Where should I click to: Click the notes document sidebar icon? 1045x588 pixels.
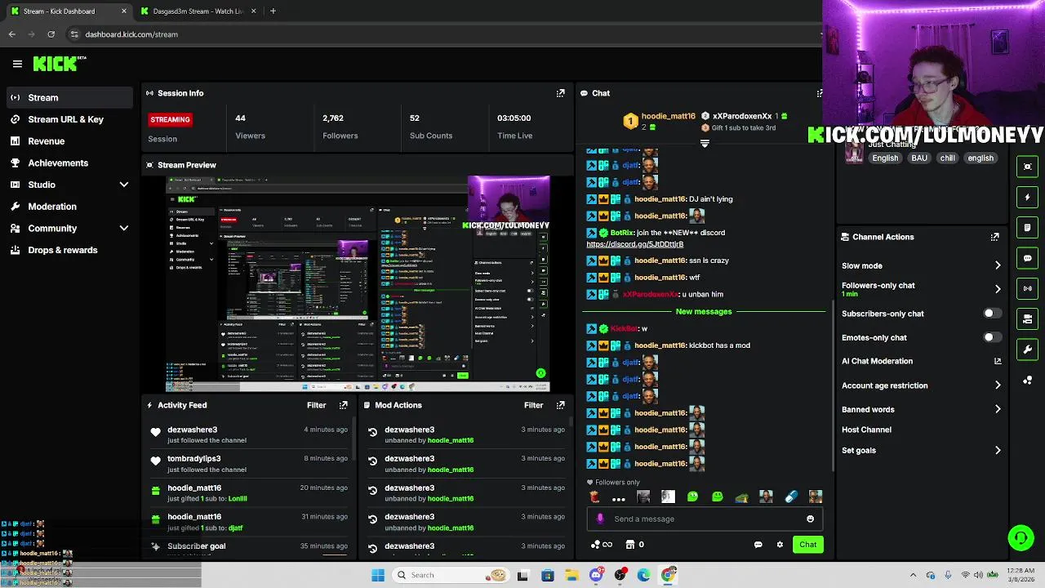[1027, 227]
